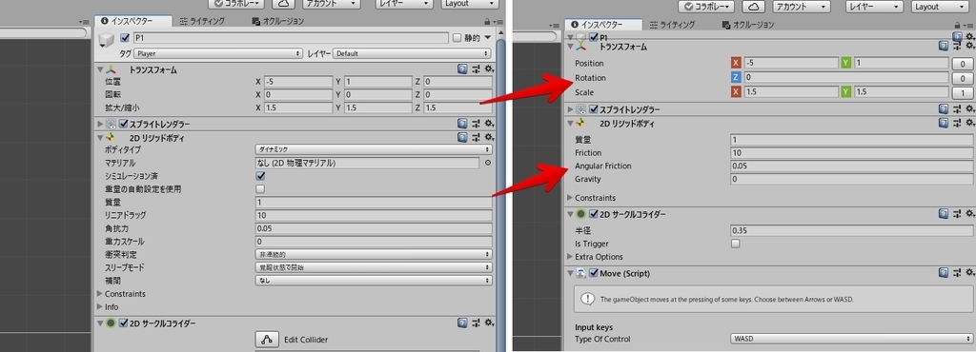976x352 pixels.
Task: Click material object picker circle in left inspector
Action: pyautogui.click(x=487, y=163)
